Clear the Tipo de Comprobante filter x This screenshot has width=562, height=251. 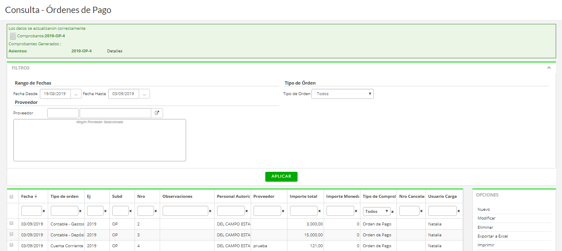(x=392, y=212)
